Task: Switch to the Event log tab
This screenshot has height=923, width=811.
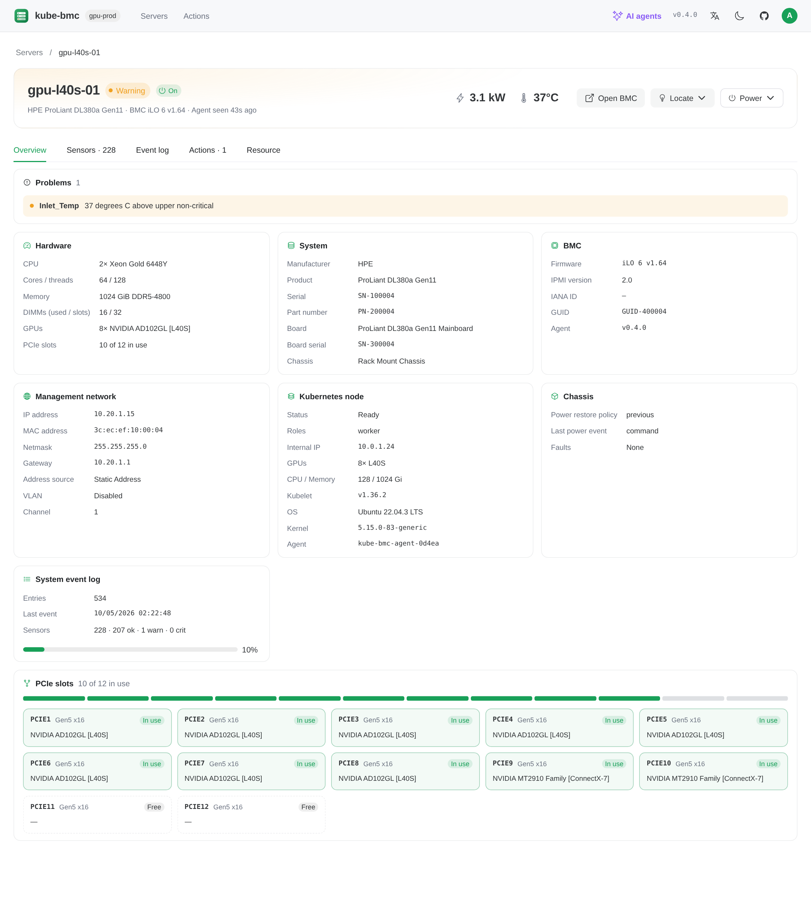Action: point(152,150)
